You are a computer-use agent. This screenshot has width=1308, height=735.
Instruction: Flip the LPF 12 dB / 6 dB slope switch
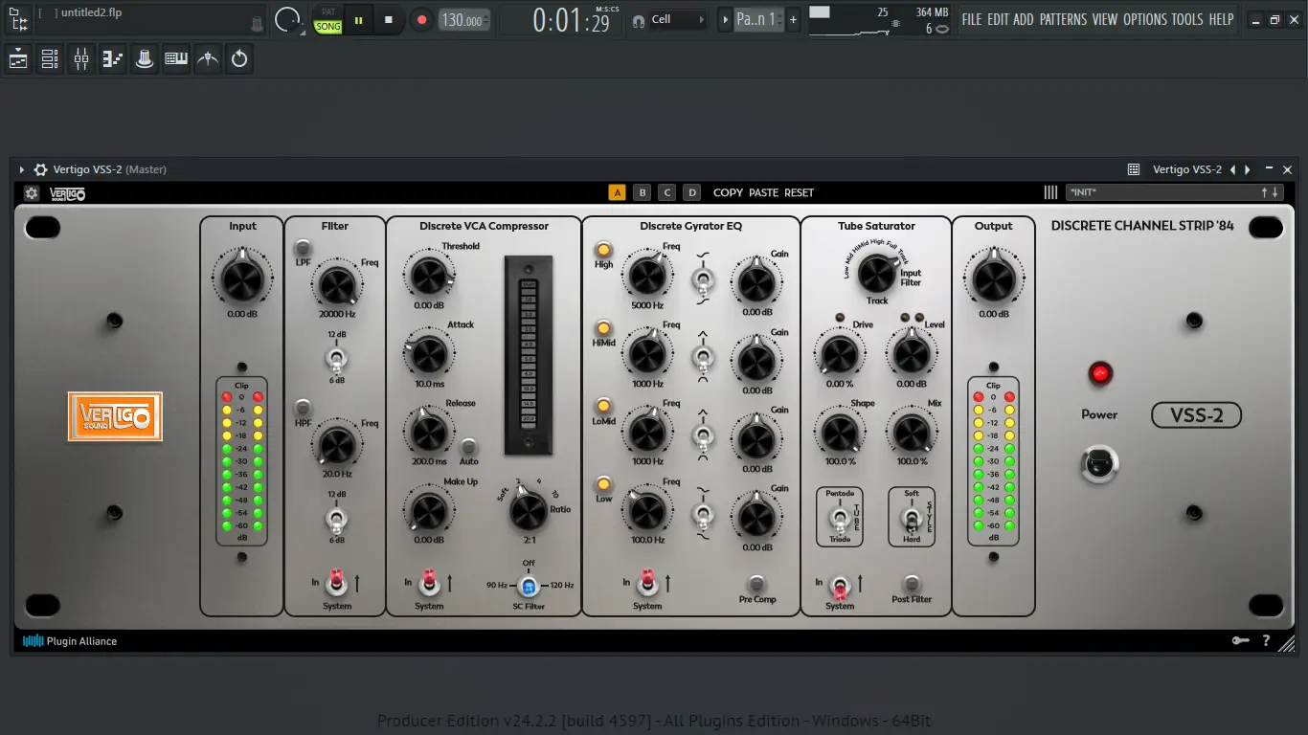tap(336, 360)
